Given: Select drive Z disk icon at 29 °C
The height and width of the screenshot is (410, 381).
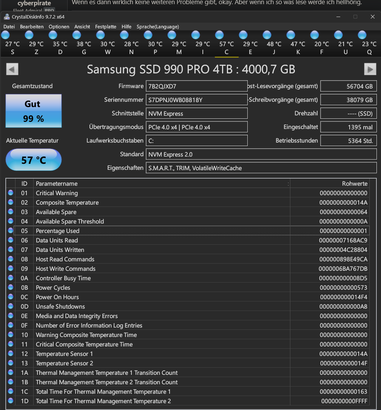Looking at the screenshot, I should tap(29, 35).
